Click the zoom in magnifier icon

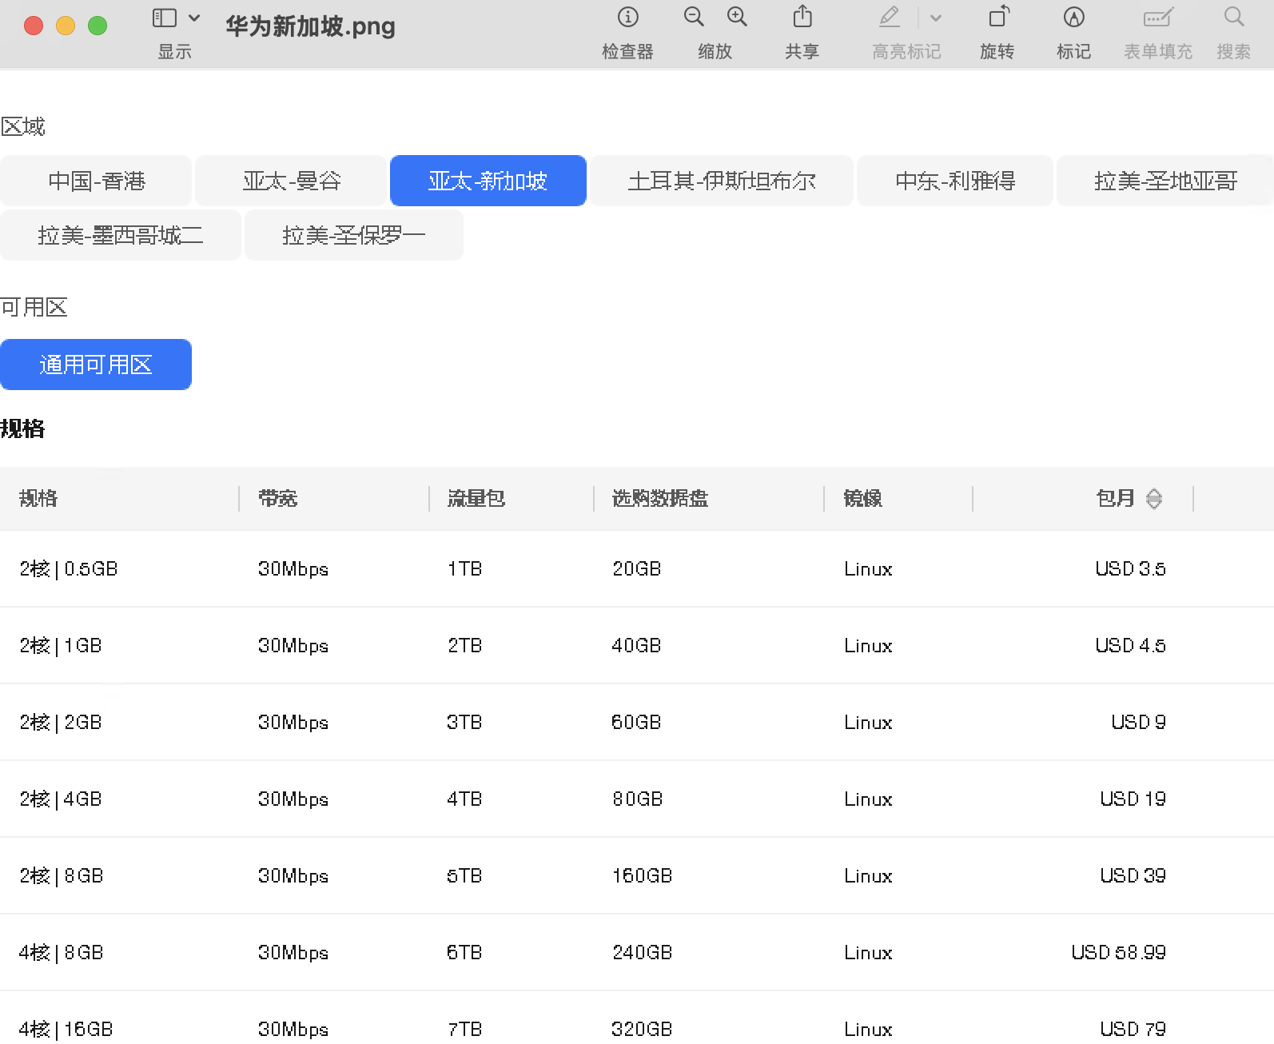click(x=737, y=17)
